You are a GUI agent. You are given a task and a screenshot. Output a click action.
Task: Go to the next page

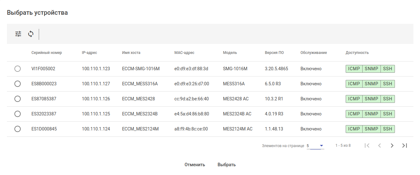392,146
